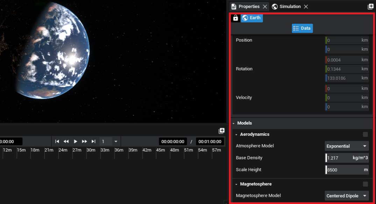Select the end time field 00:01:00:00
Screen dimensions: 376x204
coord(210,142)
